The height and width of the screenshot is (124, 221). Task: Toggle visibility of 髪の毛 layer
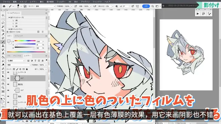point(8,84)
